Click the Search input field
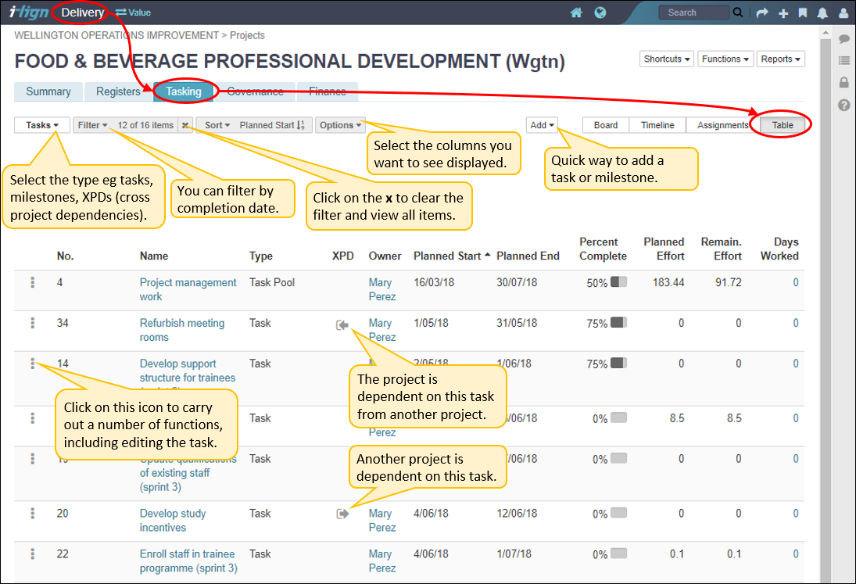856x584 pixels. point(693,12)
